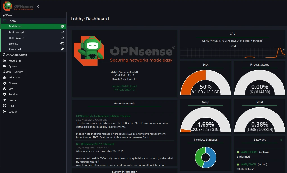Click the Announcements widget header
287x173 pixels.
pyautogui.click(x=125, y=103)
